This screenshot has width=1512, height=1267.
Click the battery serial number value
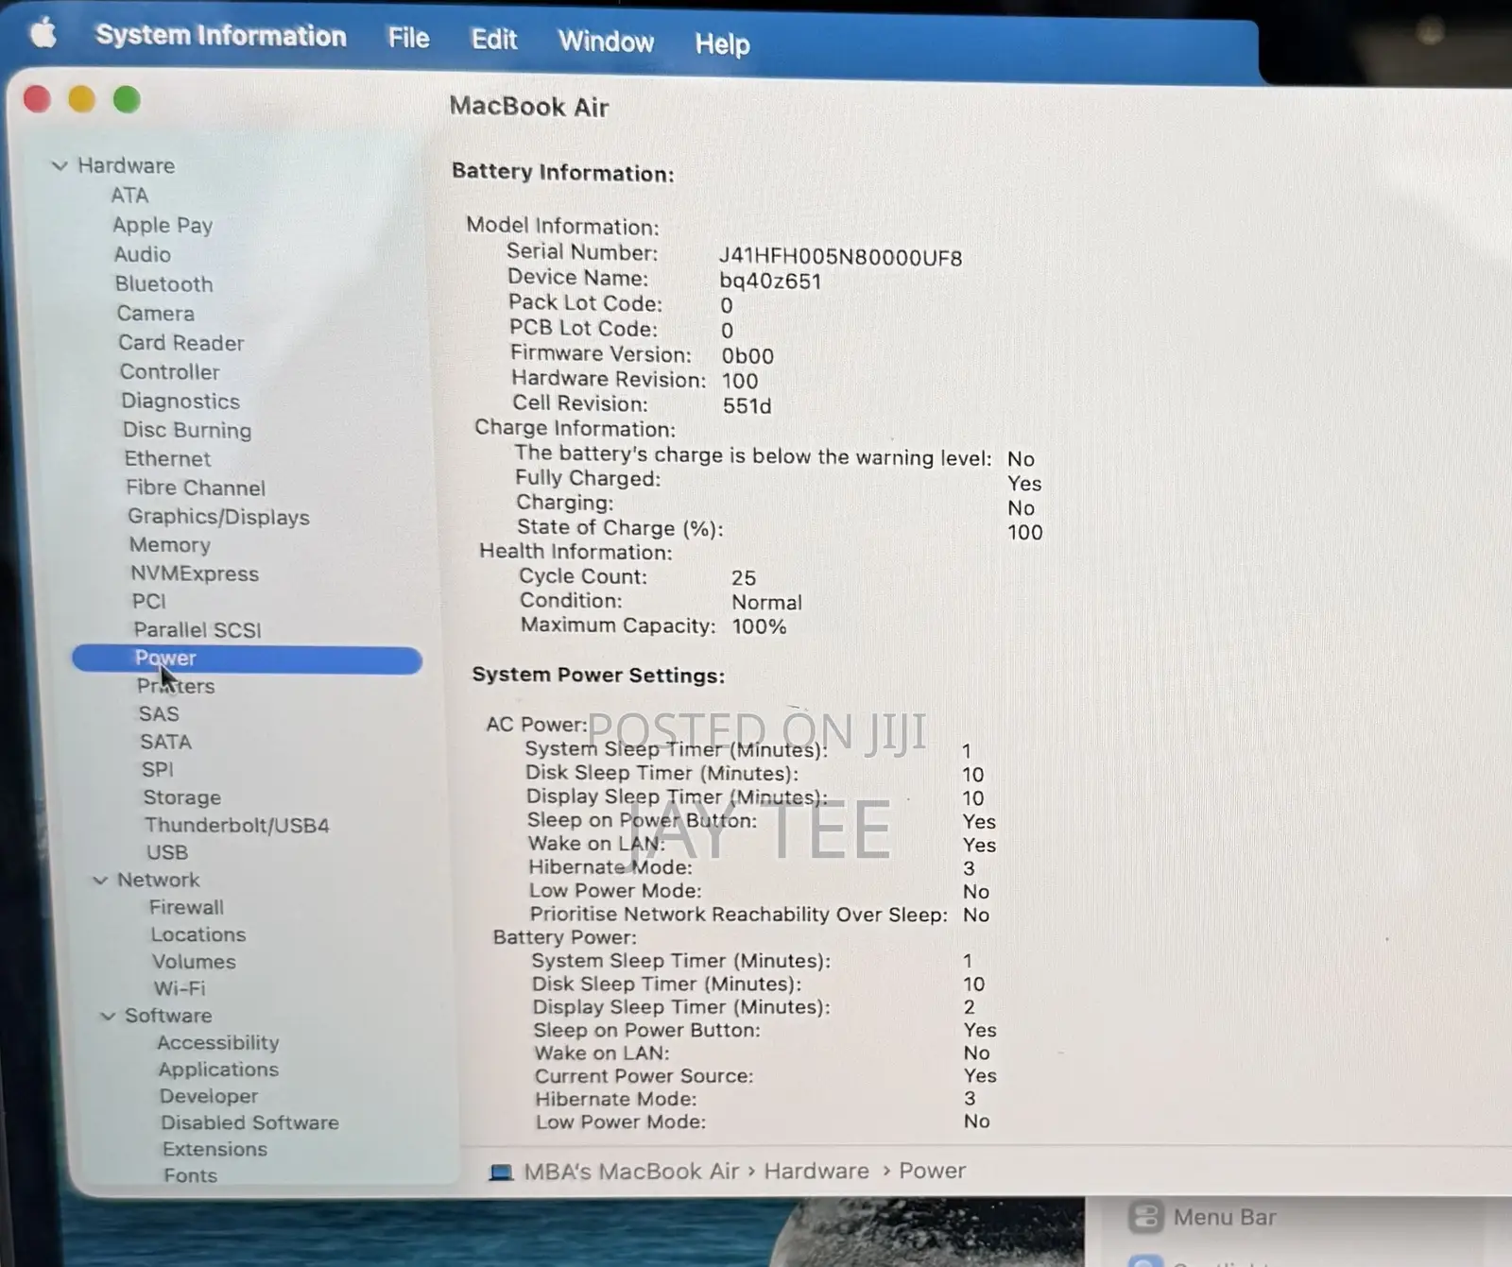(x=840, y=257)
